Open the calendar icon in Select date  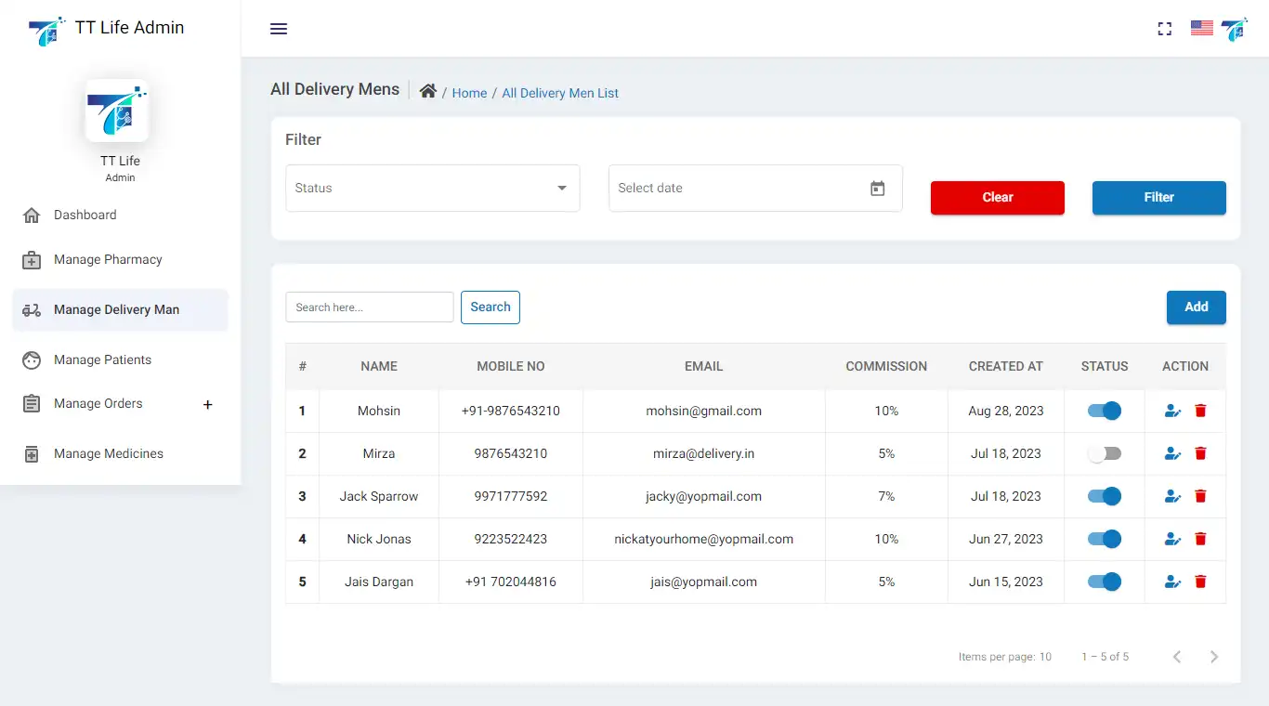(877, 188)
